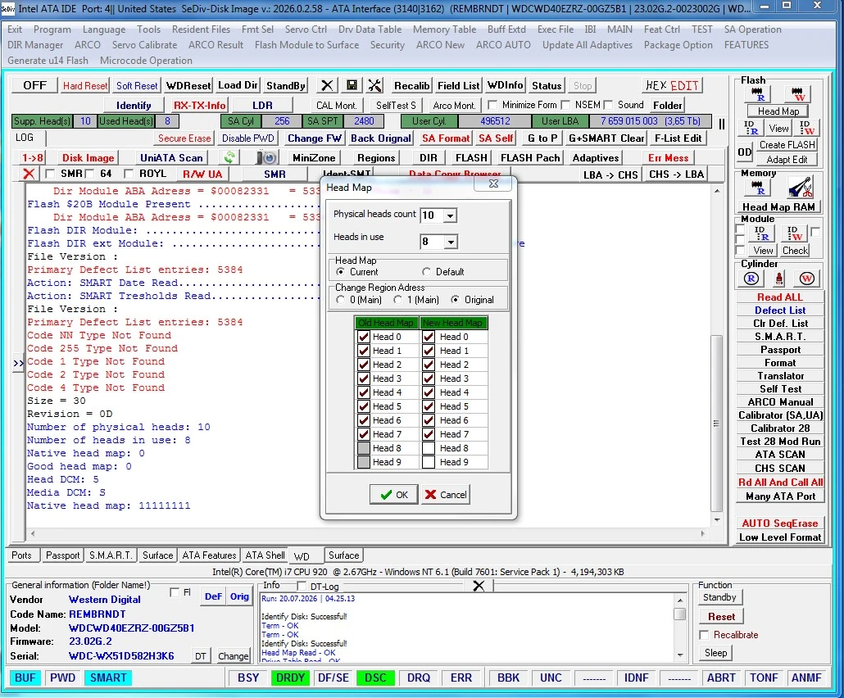This screenshot has height=698, width=844.
Task: Enable the DT-Log checkbox
Action: 302,586
